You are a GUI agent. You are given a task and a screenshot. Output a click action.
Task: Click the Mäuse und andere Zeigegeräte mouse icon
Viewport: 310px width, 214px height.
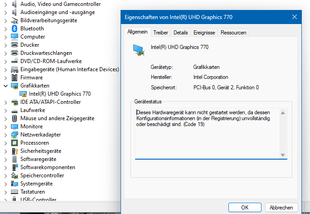tap(15, 118)
